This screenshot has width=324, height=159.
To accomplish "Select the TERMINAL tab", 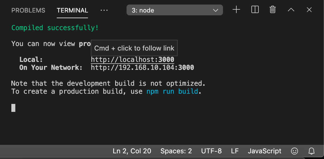I will click(72, 11).
